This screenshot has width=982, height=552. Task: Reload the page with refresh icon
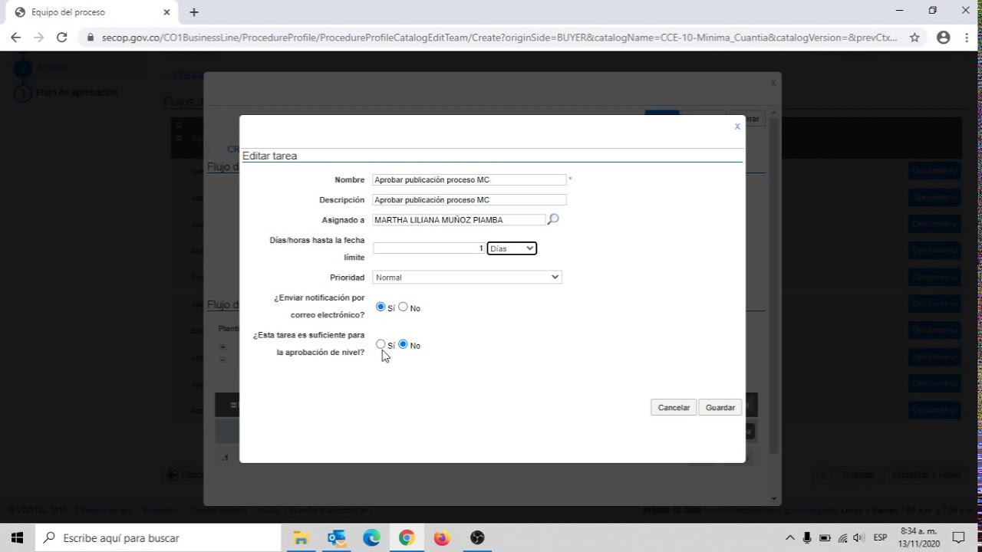[x=62, y=37]
